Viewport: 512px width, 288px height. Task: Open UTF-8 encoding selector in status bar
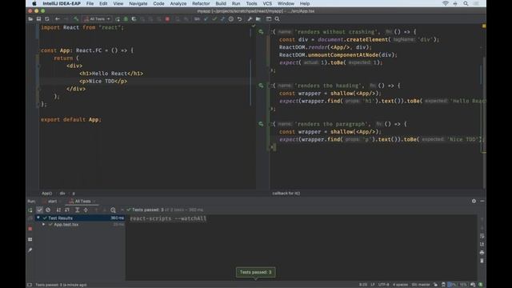[384, 285]
